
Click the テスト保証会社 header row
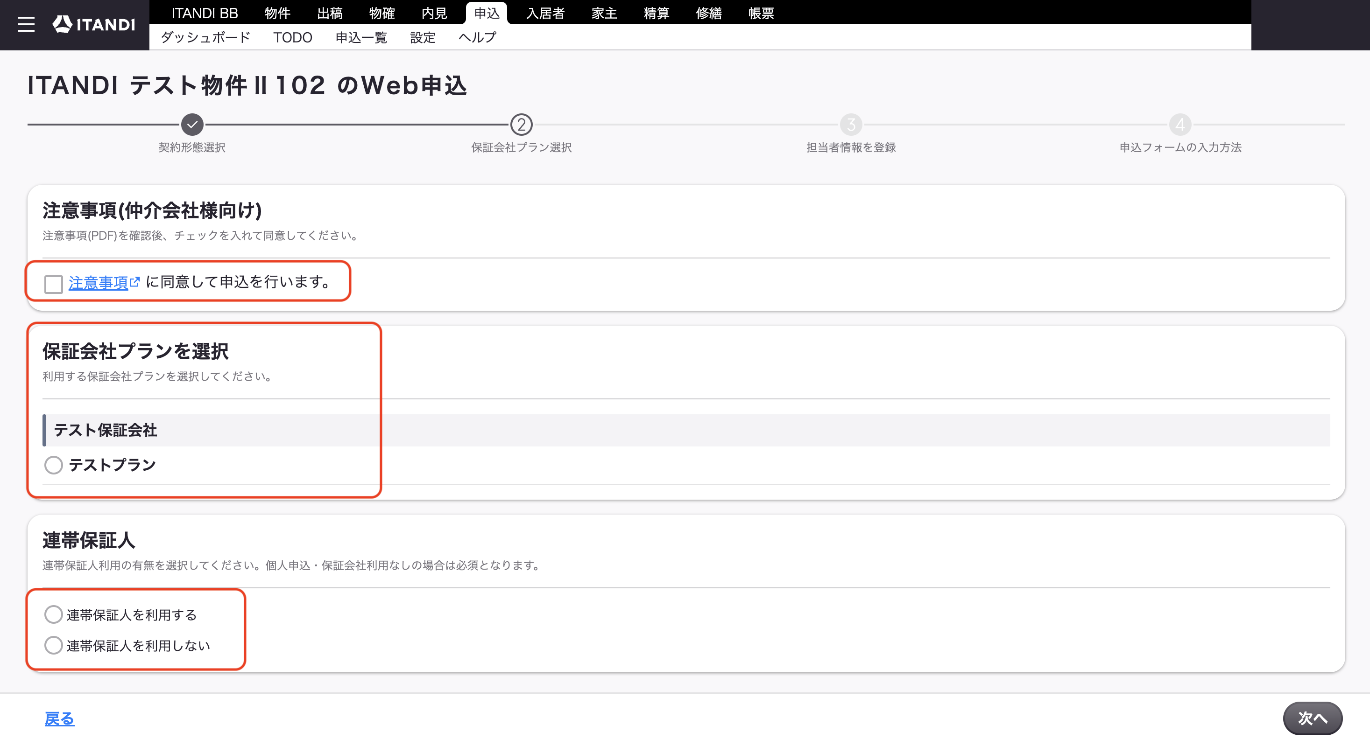(x=686, y=430)
